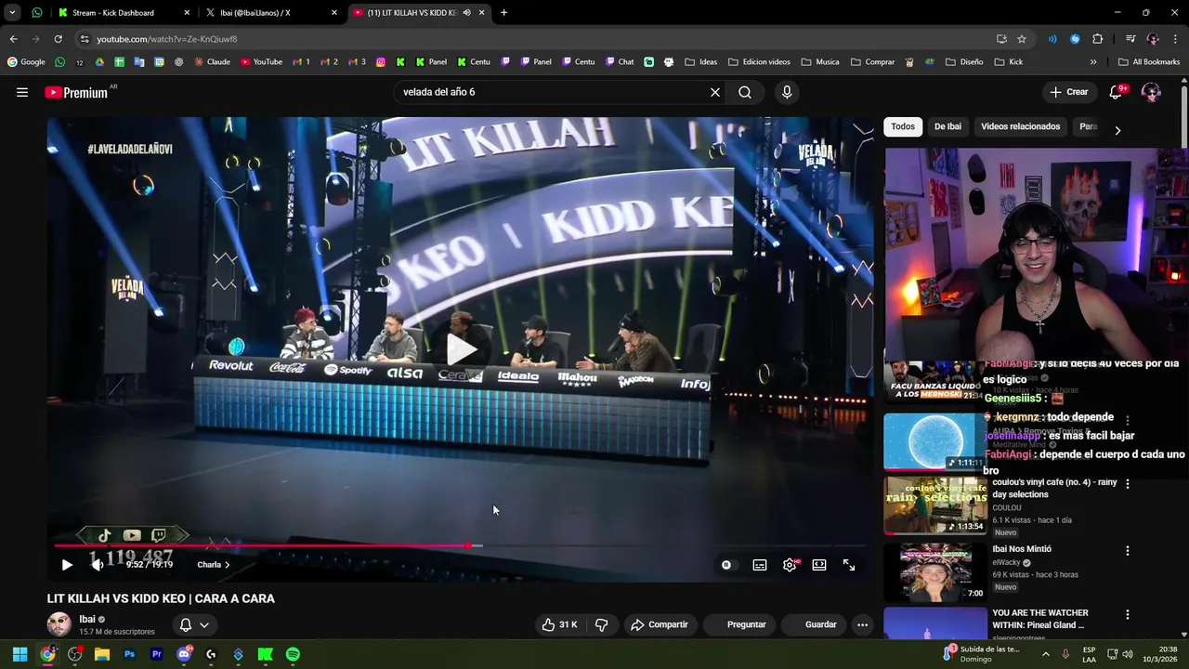Go to YouTube Premium home logo
Image resolution: width=1189 pixels, height=669 pixels.
coord(76,92)
